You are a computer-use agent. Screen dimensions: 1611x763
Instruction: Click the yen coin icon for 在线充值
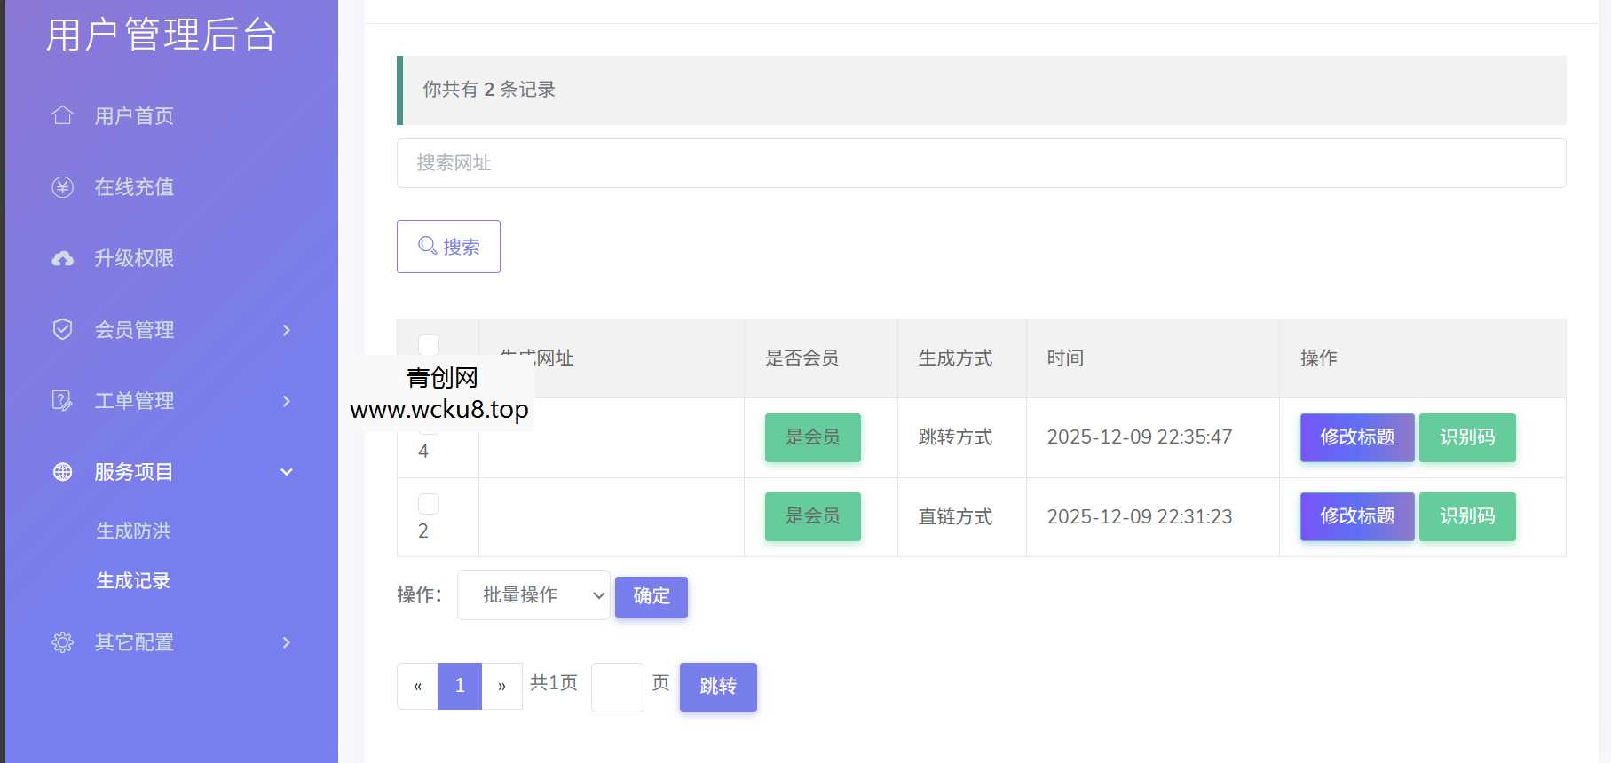click(62, 186)
